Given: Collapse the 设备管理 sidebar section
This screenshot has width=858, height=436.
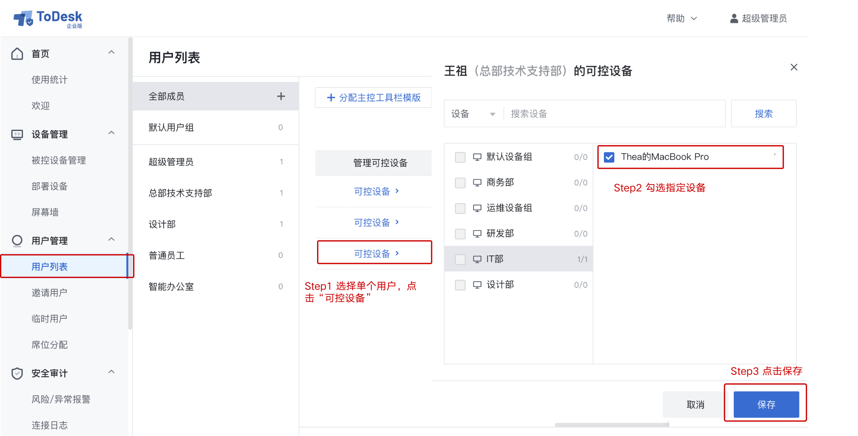Looking at the screenshot, I should (x=112, y=133).
